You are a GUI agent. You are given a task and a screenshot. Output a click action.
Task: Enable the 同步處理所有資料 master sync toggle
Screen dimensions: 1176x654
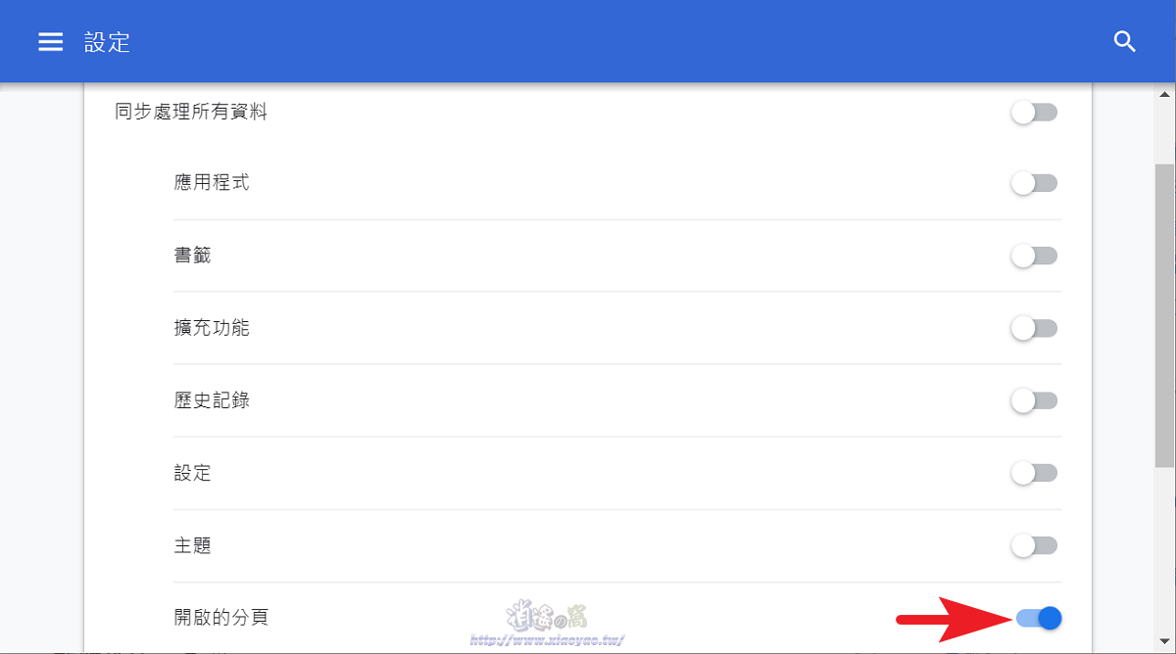point(1034,112)
